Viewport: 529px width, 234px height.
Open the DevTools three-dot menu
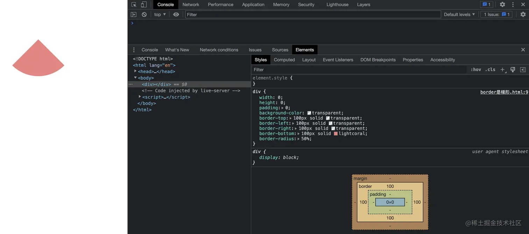(x=513, y=5)
